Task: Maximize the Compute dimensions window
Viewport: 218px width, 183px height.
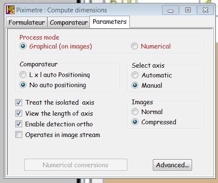Action: [x=188, y=10]
